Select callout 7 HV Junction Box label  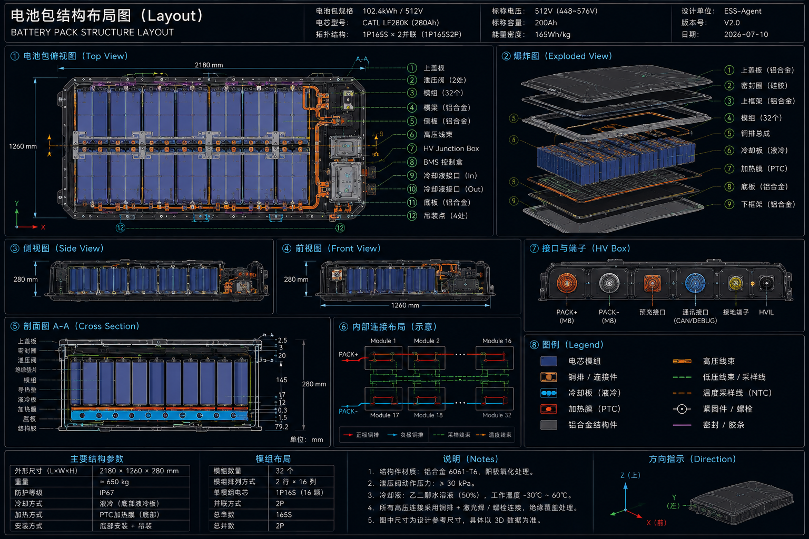(x=451, y=148)
